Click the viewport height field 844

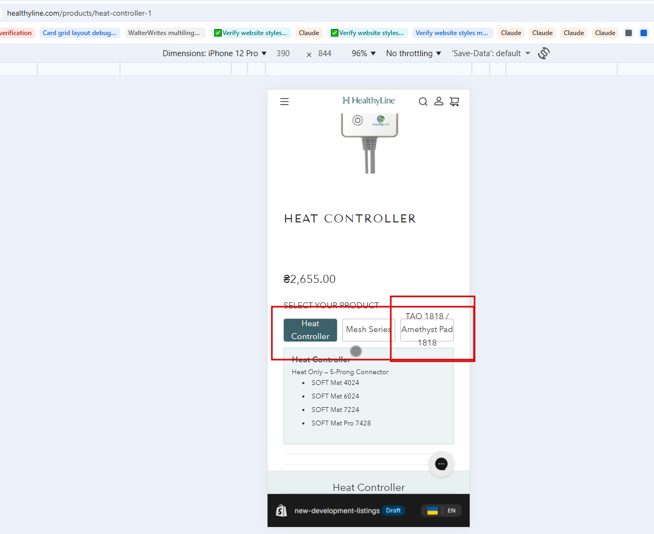click(x=325, y=53)
